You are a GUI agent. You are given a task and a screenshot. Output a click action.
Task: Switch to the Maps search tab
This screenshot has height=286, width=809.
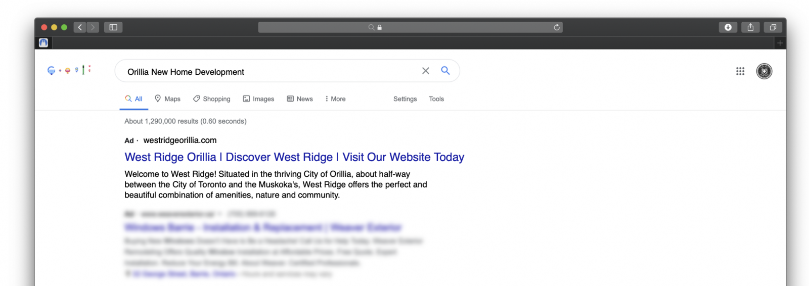tap(167, 99)
